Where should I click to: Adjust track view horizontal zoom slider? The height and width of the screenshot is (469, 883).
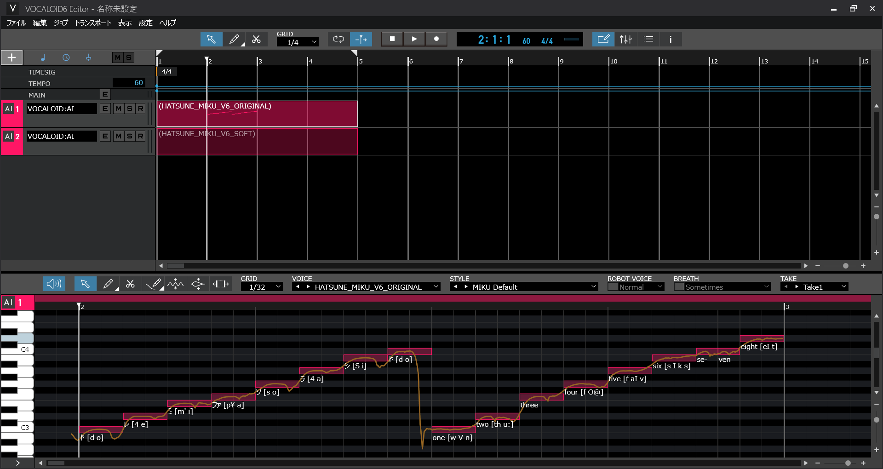click(845, 266)
